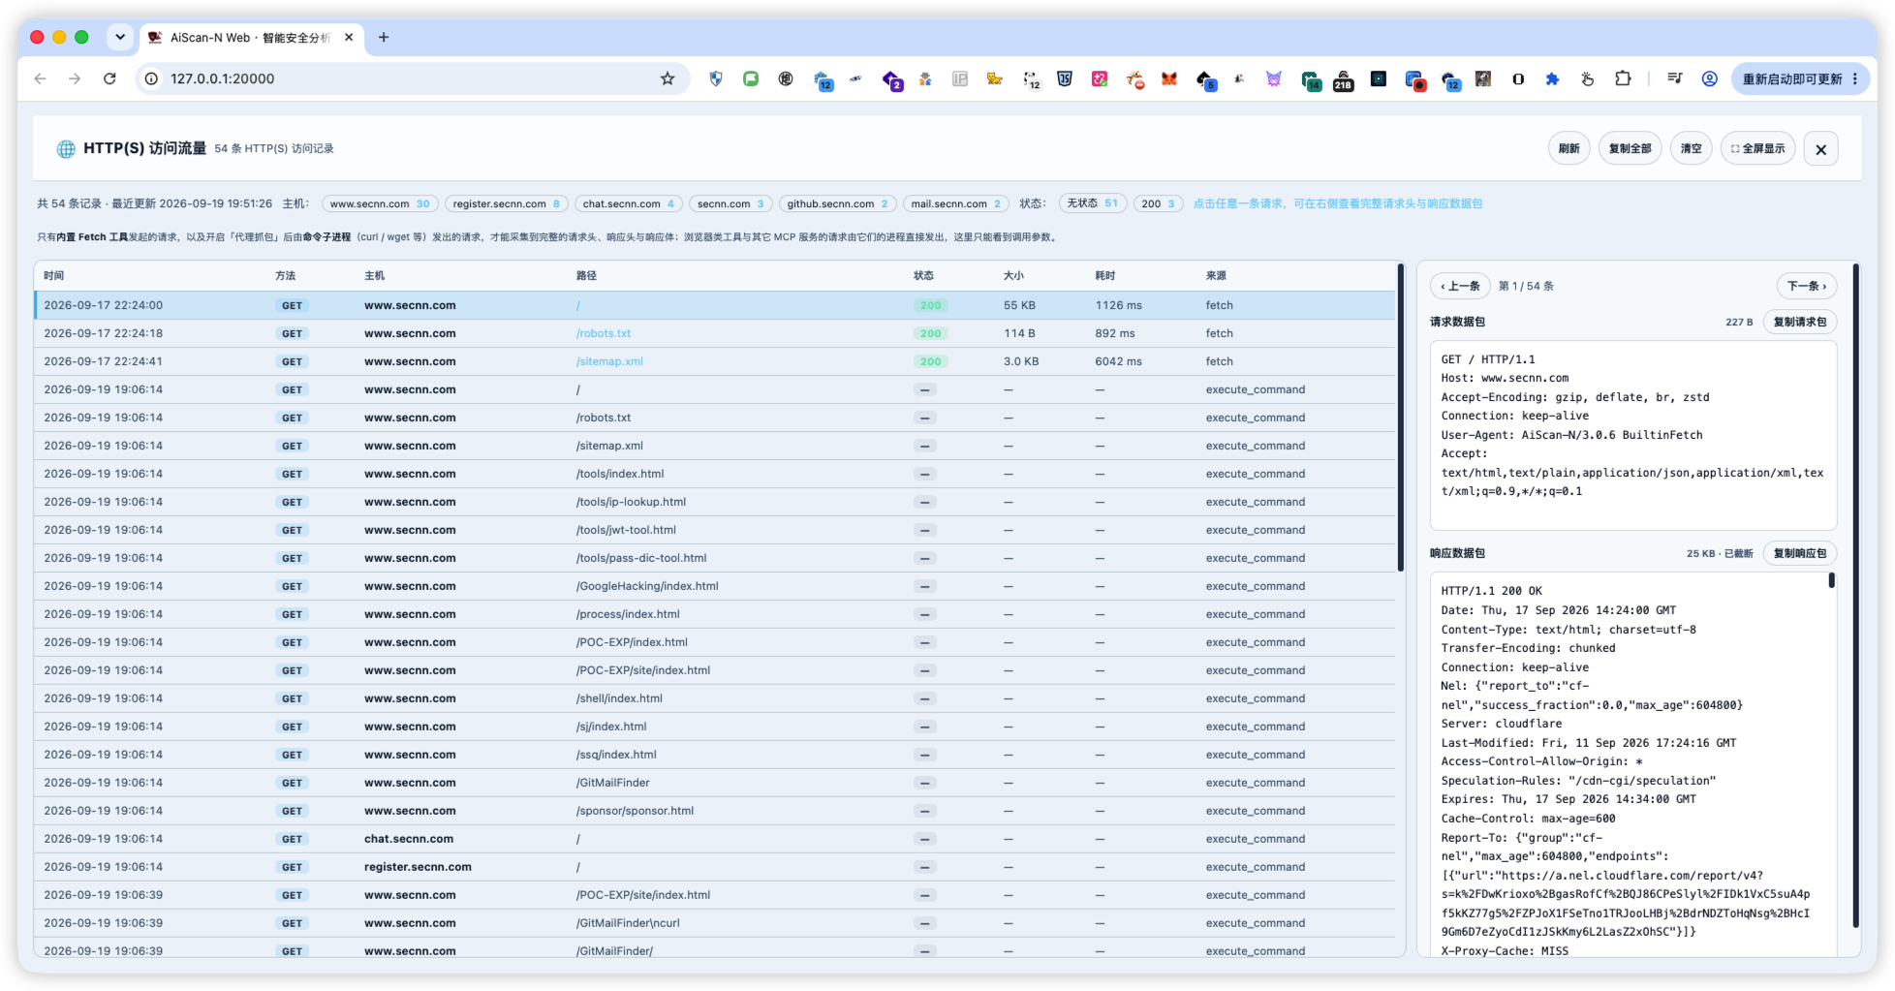The height and width of the screenshot is (991, 1895).
Task: Filter by host chat.secnn.com chip
Action: pyautogui.click(x=628, y=203)
